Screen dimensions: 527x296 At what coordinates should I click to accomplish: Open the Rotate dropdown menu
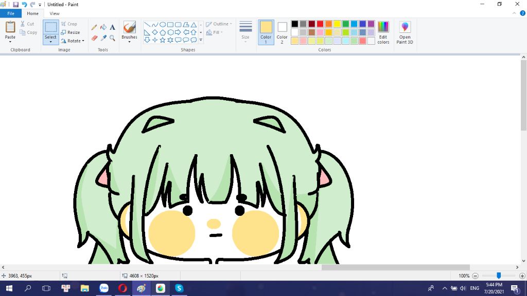[73, 41]
